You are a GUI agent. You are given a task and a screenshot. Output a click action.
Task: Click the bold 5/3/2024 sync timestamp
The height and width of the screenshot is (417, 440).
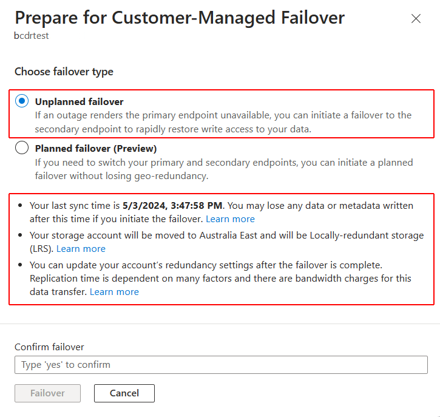174,205
